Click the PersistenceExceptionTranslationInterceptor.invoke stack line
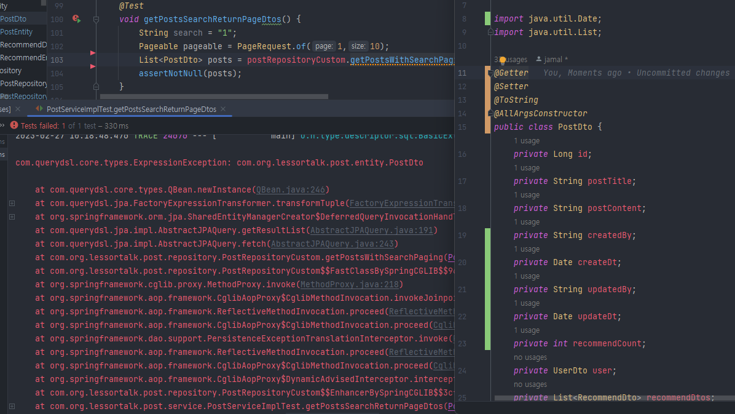Viewport: 735px width, 414px height. click(x=244, y=338)
